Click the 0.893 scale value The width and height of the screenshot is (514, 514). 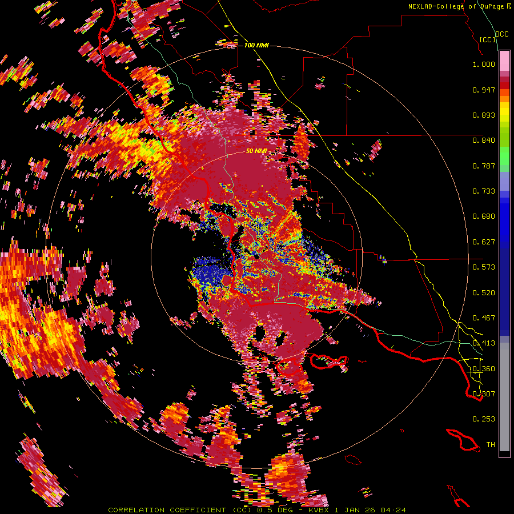click(484, 115)
